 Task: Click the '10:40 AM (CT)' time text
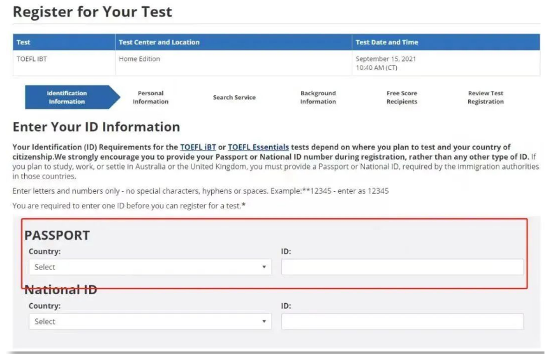(377, 67)
